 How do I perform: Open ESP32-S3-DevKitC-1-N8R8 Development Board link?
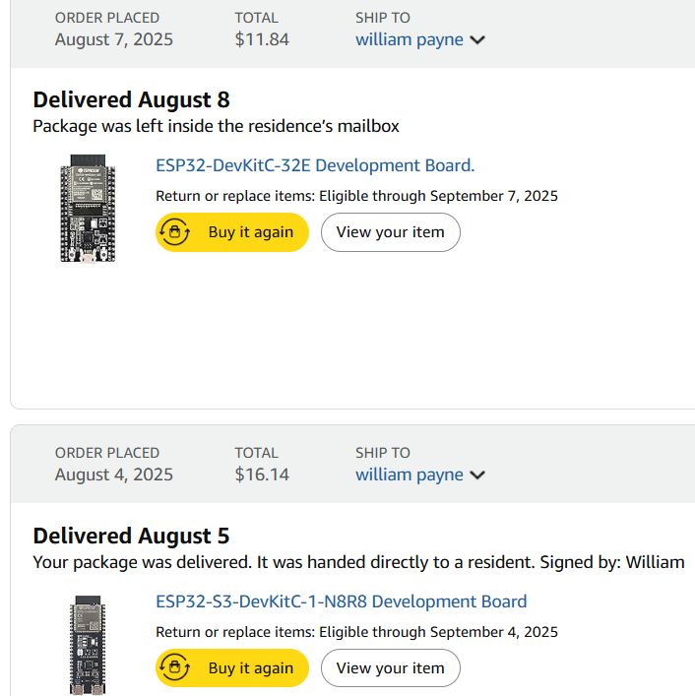tap(341, 601)
